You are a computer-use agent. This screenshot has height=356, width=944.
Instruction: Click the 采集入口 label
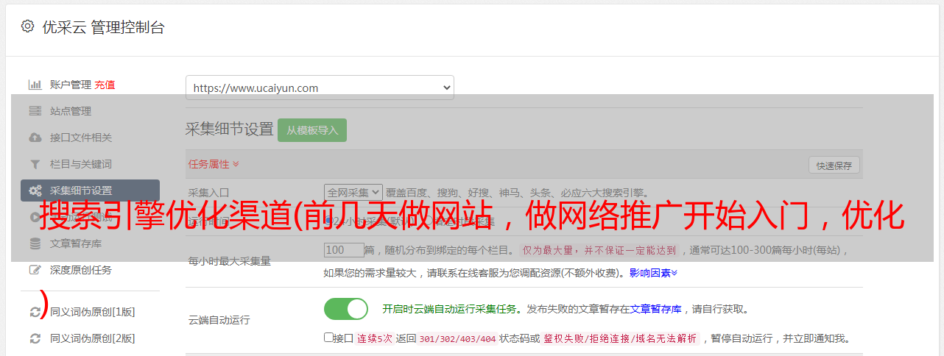[209, 192]
